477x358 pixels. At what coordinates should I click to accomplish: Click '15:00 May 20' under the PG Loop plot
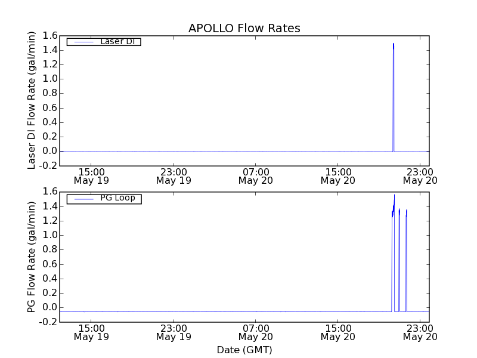coord(338,332)
